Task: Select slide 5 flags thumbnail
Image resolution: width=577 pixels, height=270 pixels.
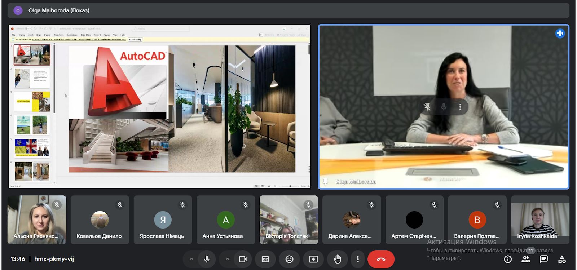Action: (x=32, y=148)
